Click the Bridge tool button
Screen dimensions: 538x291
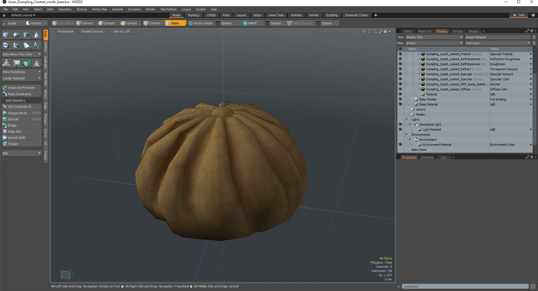click(x=22, y=125)
